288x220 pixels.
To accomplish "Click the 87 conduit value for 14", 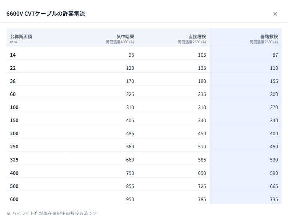I will pos(275,55).
